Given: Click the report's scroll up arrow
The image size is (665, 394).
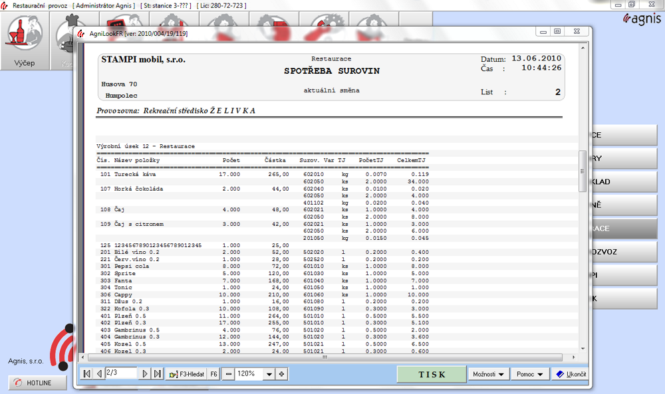Looking at the screenshot, I should 583,48.
